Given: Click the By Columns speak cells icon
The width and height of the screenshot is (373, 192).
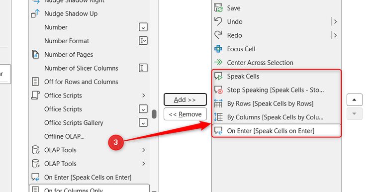Looking at the screenshot, I should [218, 117].
